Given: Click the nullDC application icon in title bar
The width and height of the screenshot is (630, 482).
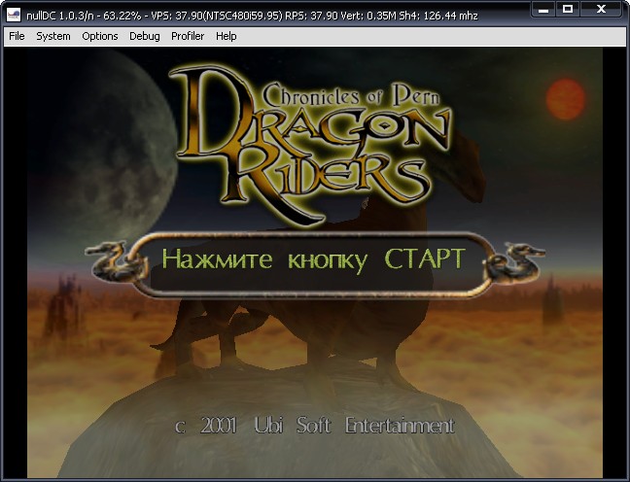Looking at the screenshot, I should [14, 16].
